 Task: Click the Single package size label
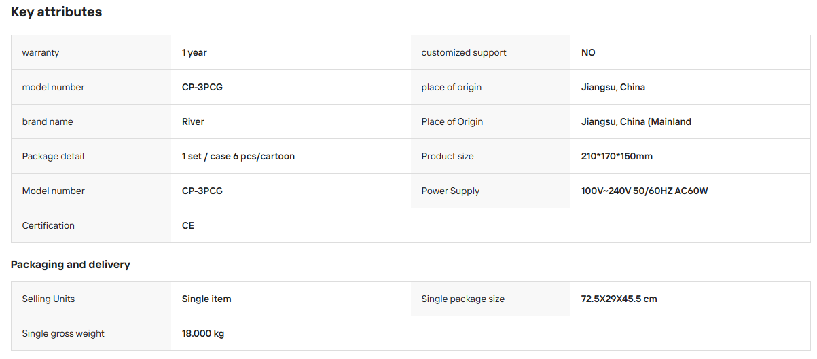click(463, 299)
